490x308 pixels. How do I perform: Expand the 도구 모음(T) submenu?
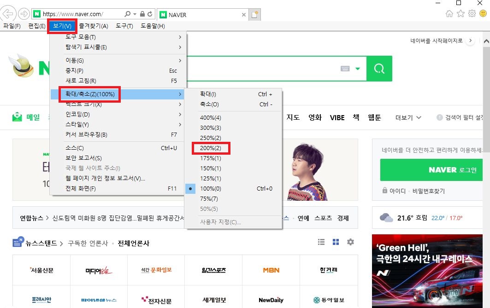pyautogui.click(x=118, y=37)
